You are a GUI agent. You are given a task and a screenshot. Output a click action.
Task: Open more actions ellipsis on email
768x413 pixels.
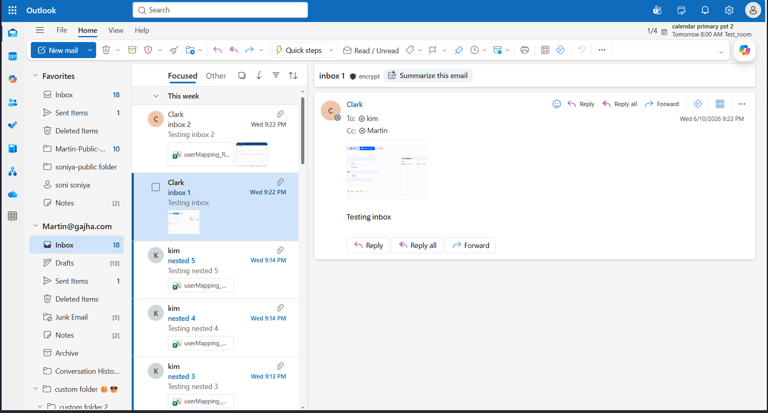742,104
